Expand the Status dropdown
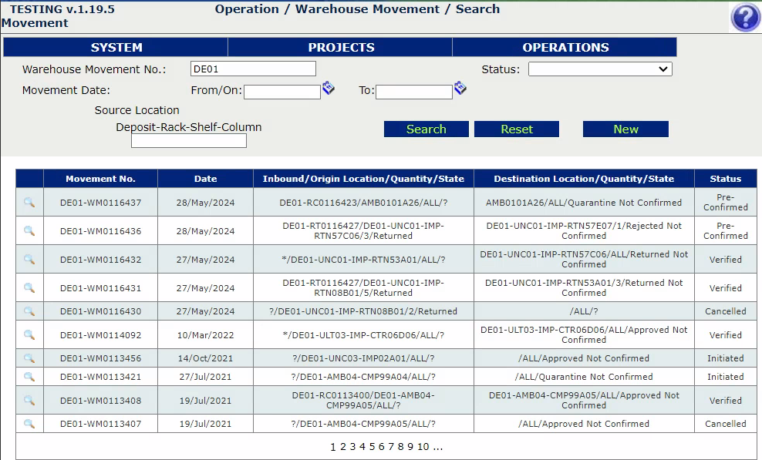The width and height of the screenshot is (762, 460). point(600,69)
